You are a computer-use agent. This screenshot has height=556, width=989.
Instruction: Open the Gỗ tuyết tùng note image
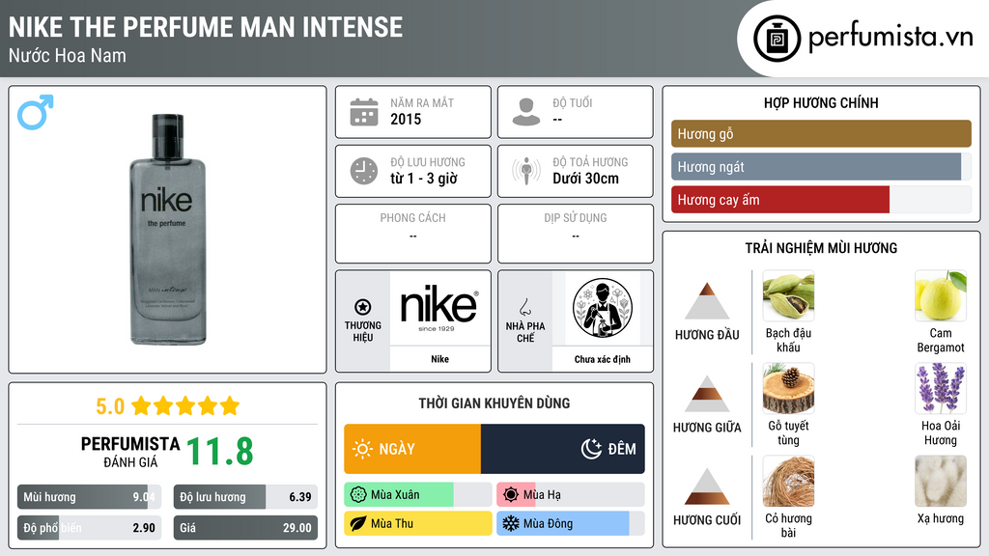(x=788, y=389)
